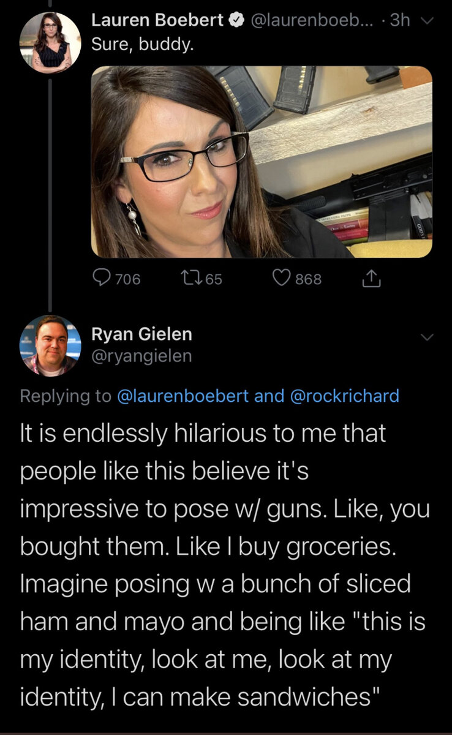Open the profile picture beside the Ryan Gielen name

tap(50, 345)
